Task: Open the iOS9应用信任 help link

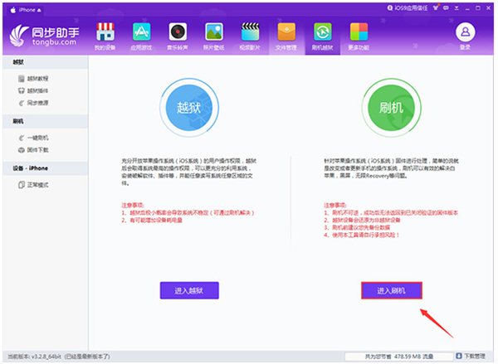Action: coord(408,8)
